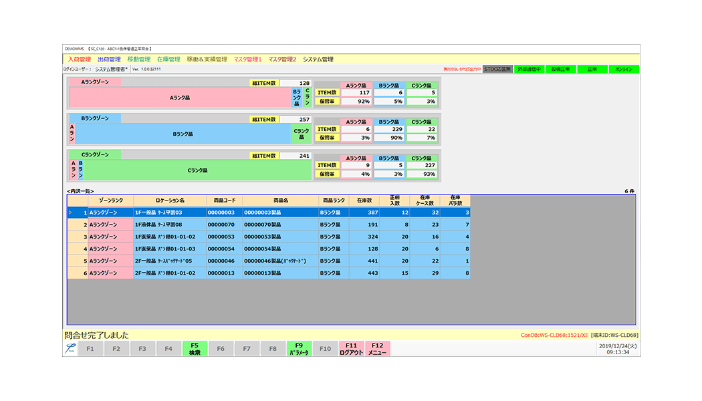Screen dimensions: 702x401
Task: Click the F3 function key button
Action: (142, 349)
